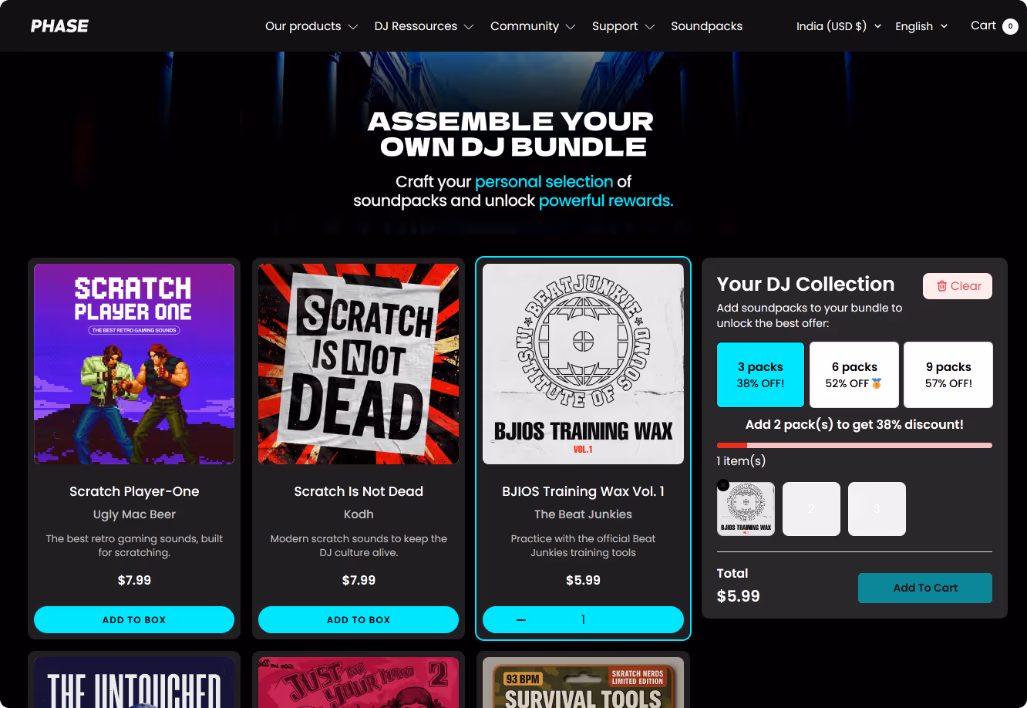This screenshot has width=1027, height=708.
Task: Decrease BJIOS Training Wax quantity with minus
Action: (x=521, y=620)
